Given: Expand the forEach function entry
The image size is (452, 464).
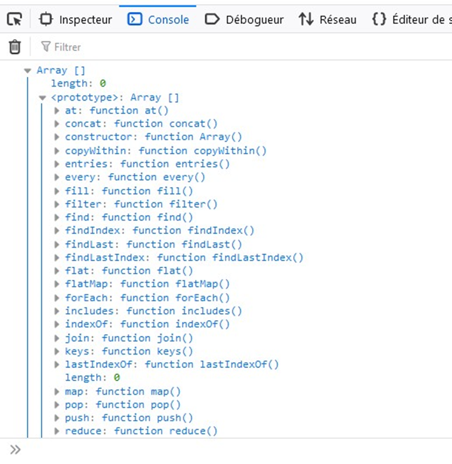Looking at the screenshot, I should tap(57, 298).
